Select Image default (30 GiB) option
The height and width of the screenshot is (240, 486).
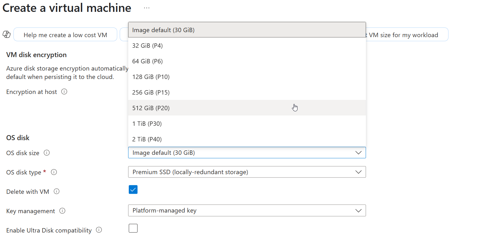pos(163,30)
